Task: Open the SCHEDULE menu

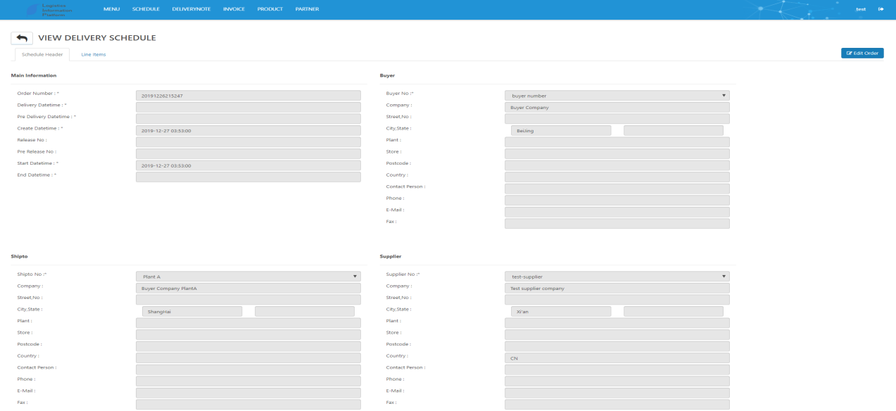Action: tap(146, 9)
